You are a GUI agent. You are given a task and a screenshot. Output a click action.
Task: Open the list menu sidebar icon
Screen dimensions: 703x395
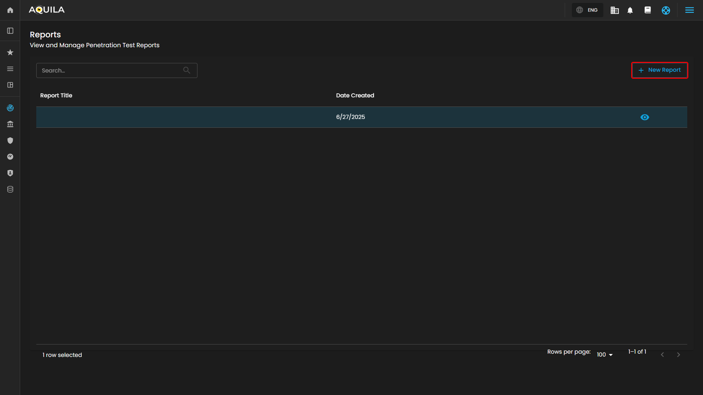pyautogui.click(x=10, y=69)
